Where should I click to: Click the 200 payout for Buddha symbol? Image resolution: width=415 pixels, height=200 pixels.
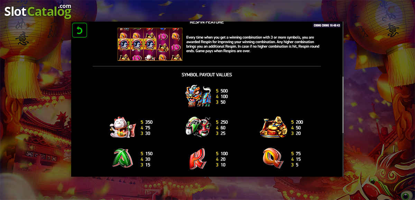(299, 122)
